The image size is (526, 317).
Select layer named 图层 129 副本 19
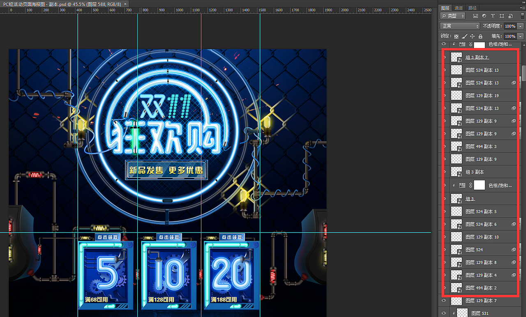[482, 96]
